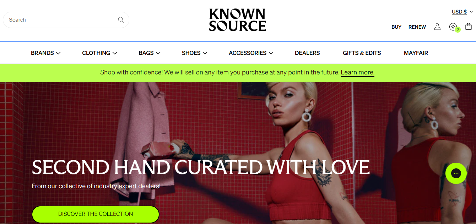Image resolution: width=476 pixels, height=224 pixels.
Task: Expand the Shoes dropdown menu
Action: pyautogui.click(x=194, y=53)
